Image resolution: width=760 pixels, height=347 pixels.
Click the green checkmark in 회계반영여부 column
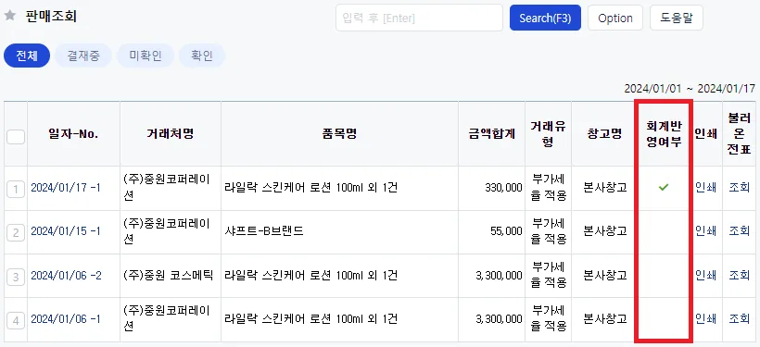coord(664,187)
